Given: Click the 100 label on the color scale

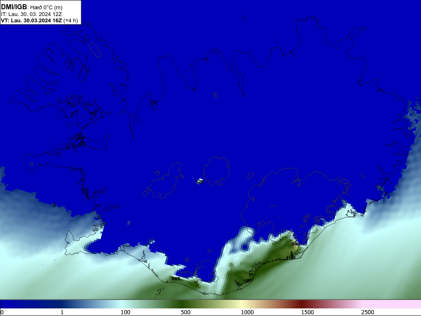Looking at the screenshot, I should tap(125, 312).
